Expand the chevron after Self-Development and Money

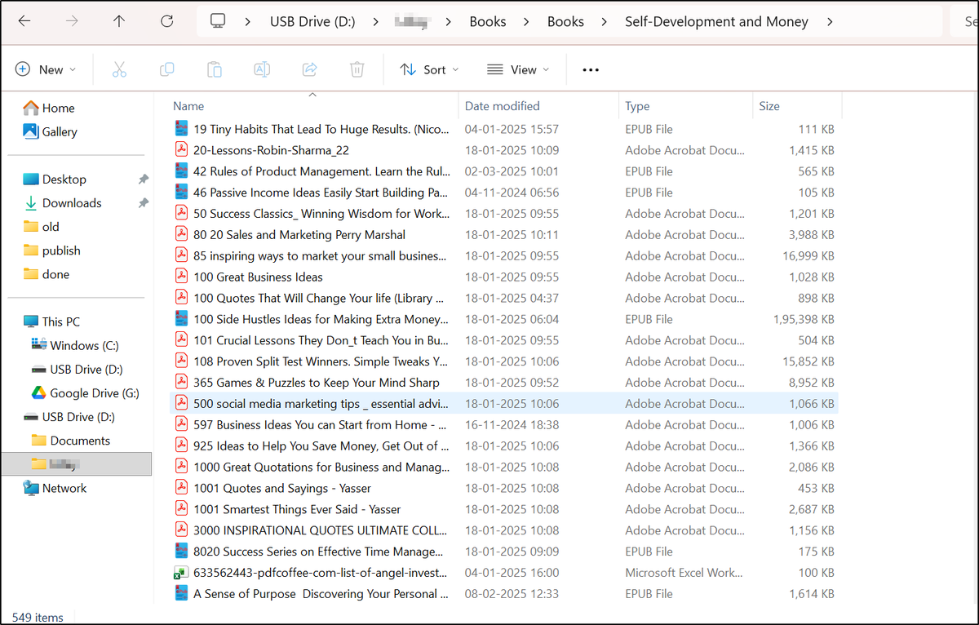pyautogui.click(x=830, y=22)
